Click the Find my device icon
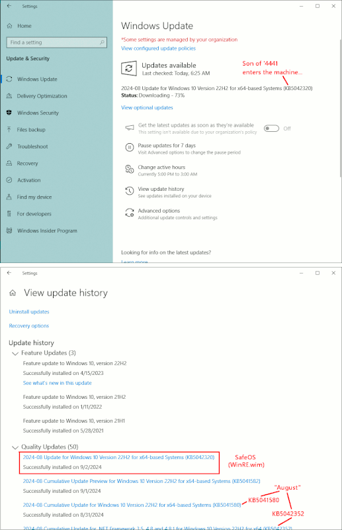342x530 pixels. click(9, 197)
